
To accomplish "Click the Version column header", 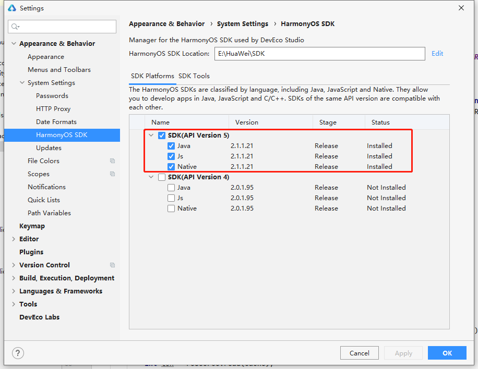I will pyautogui.click(x=271, y=122).
